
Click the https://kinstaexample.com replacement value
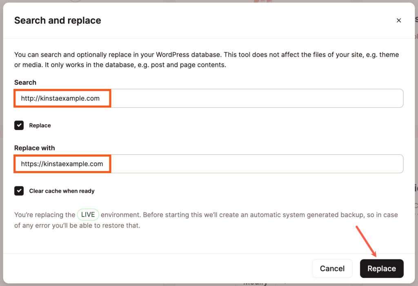click(62, 164)
